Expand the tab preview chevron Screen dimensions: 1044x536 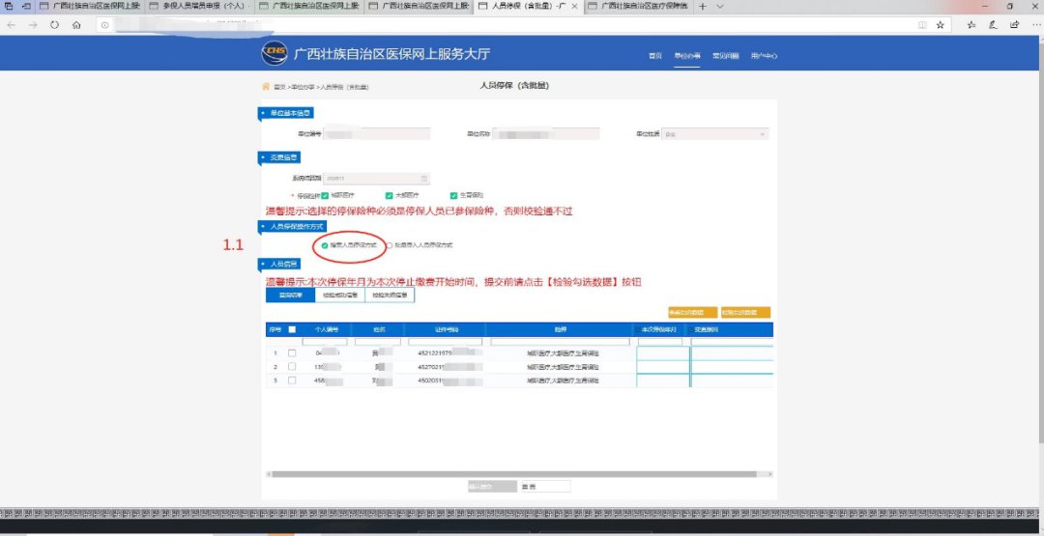pyautogui.click(x=720, y=6)
